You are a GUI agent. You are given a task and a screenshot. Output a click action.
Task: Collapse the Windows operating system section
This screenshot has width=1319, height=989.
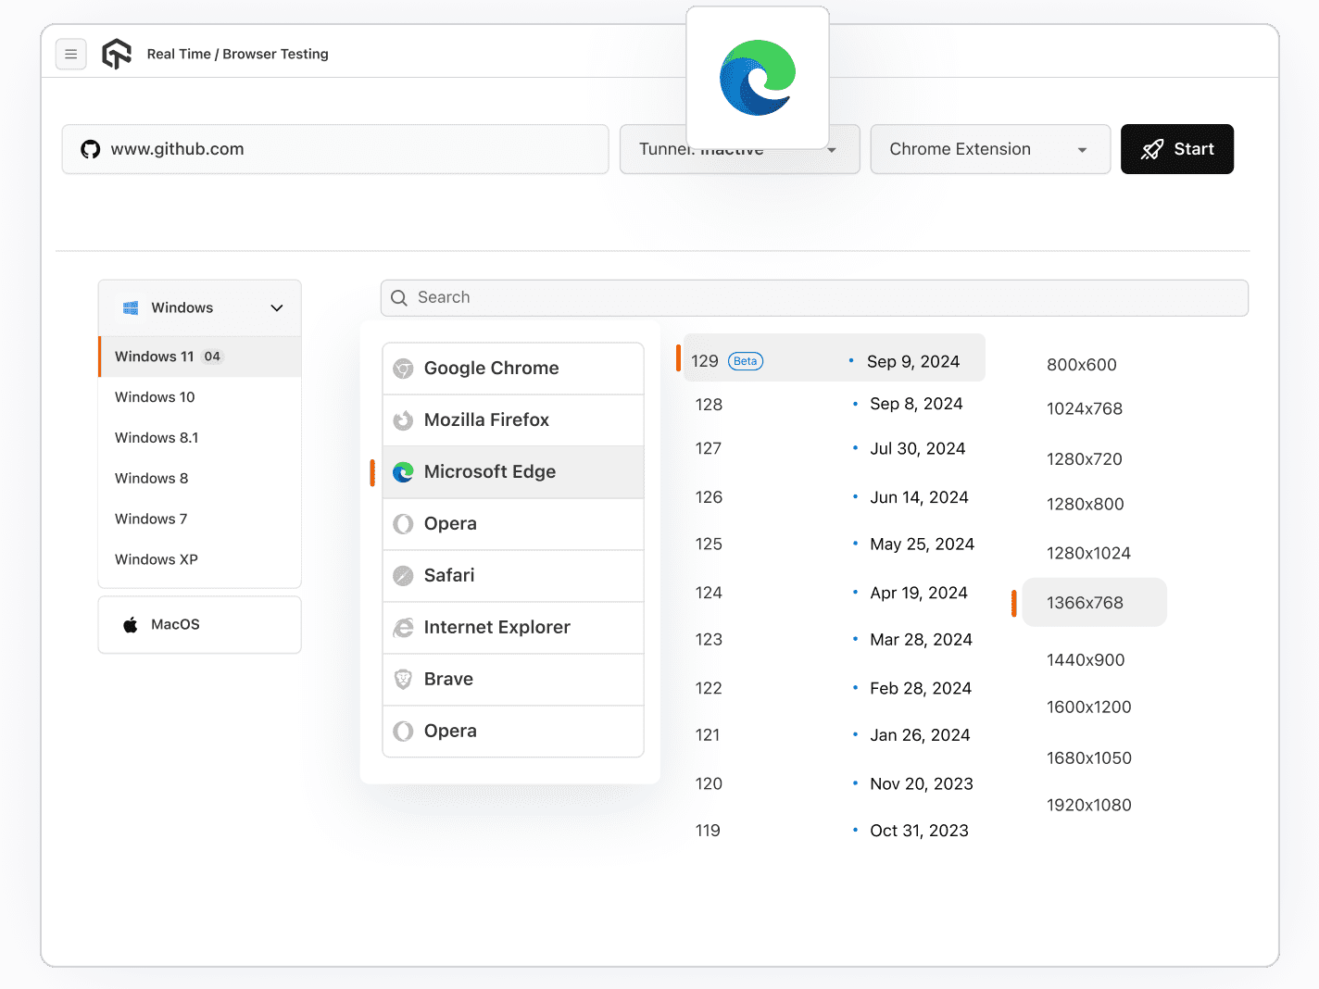pyautogui.click(x=276, y=307)
